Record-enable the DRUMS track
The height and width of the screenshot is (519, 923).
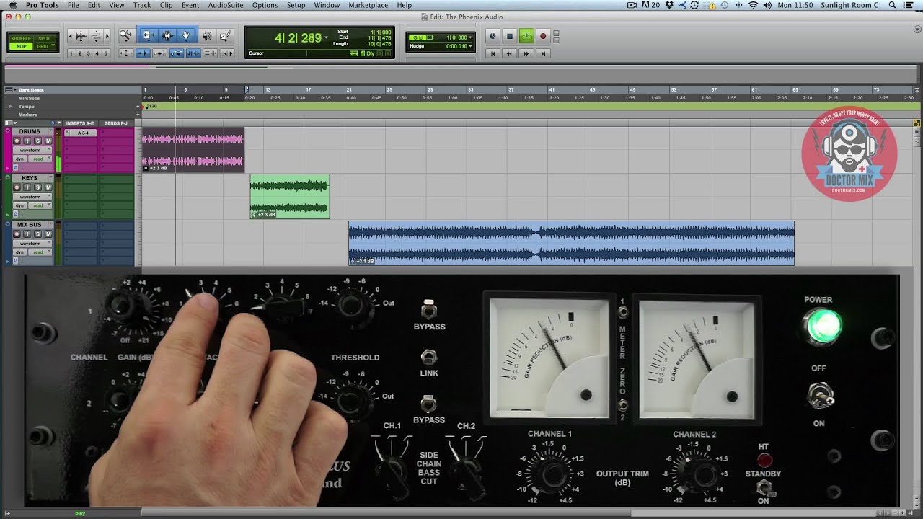coord(17,141)
